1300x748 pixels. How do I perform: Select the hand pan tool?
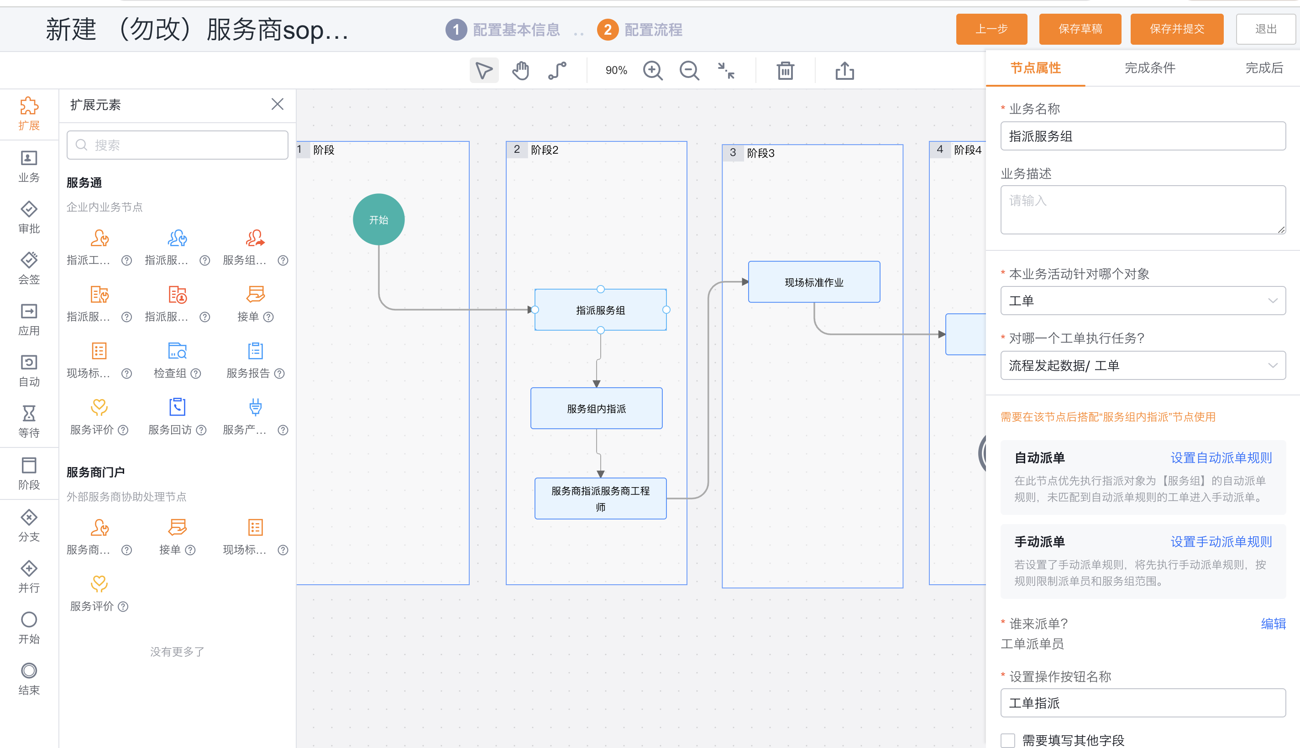tap(520, 70)
